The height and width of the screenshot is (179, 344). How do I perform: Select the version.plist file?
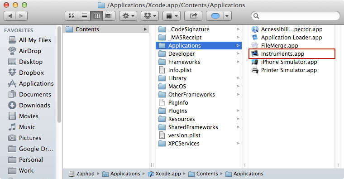pyautogui.click(x=199, y=135)
